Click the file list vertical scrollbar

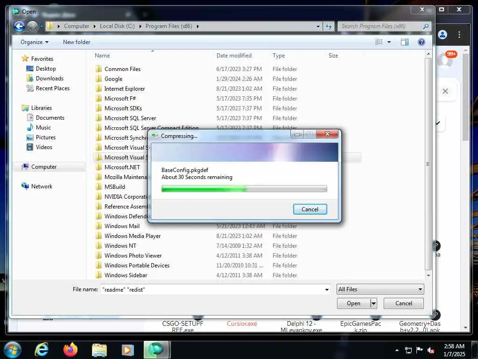click(428, 164)
